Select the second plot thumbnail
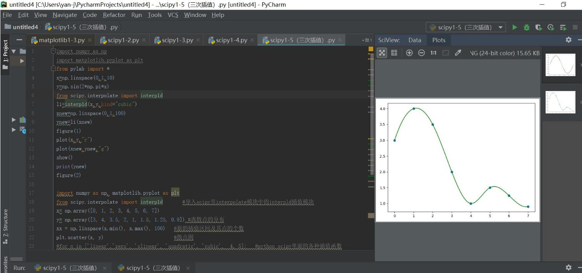This screenshot has width=582, height=273. click(560, 101)
